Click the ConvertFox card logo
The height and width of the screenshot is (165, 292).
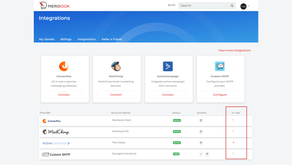point(64,66)
